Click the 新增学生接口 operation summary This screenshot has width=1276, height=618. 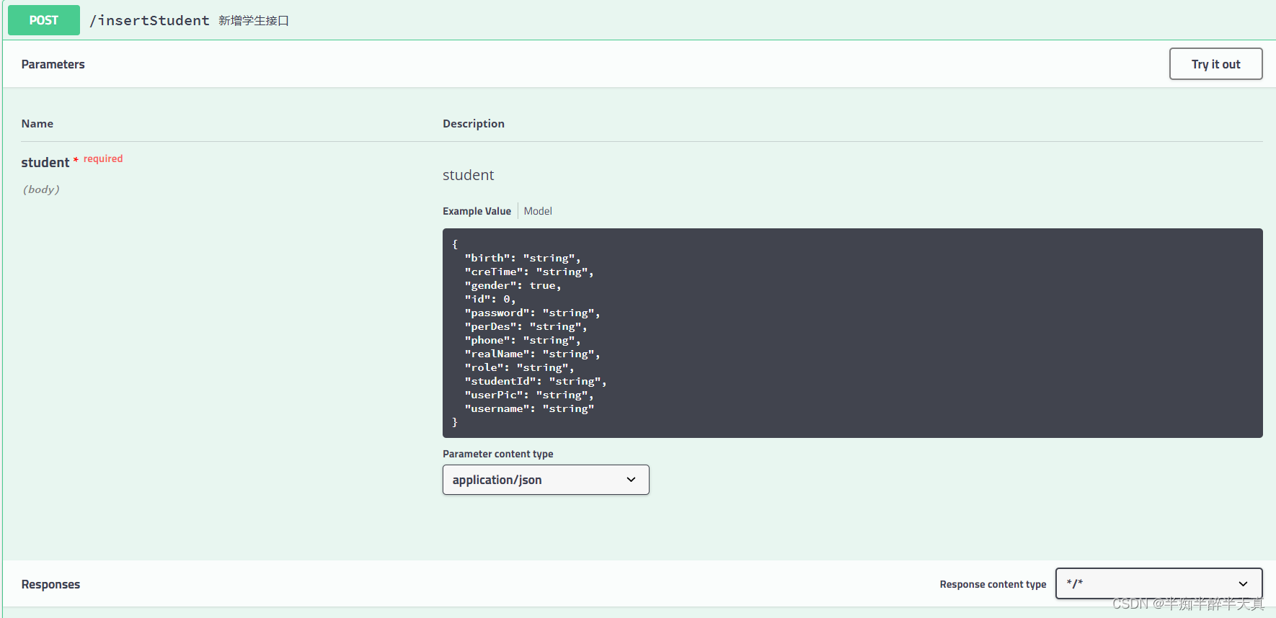click(x=254, y=20)
